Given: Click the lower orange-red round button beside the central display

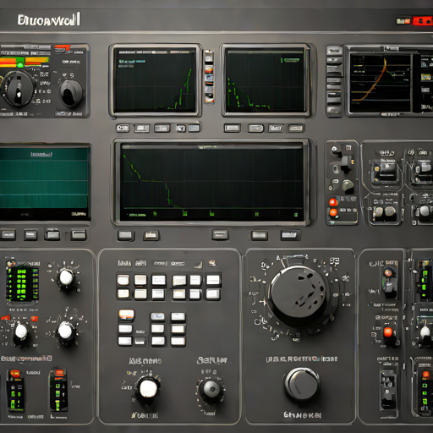Looking at the screenshot, I should pos(333,212).
